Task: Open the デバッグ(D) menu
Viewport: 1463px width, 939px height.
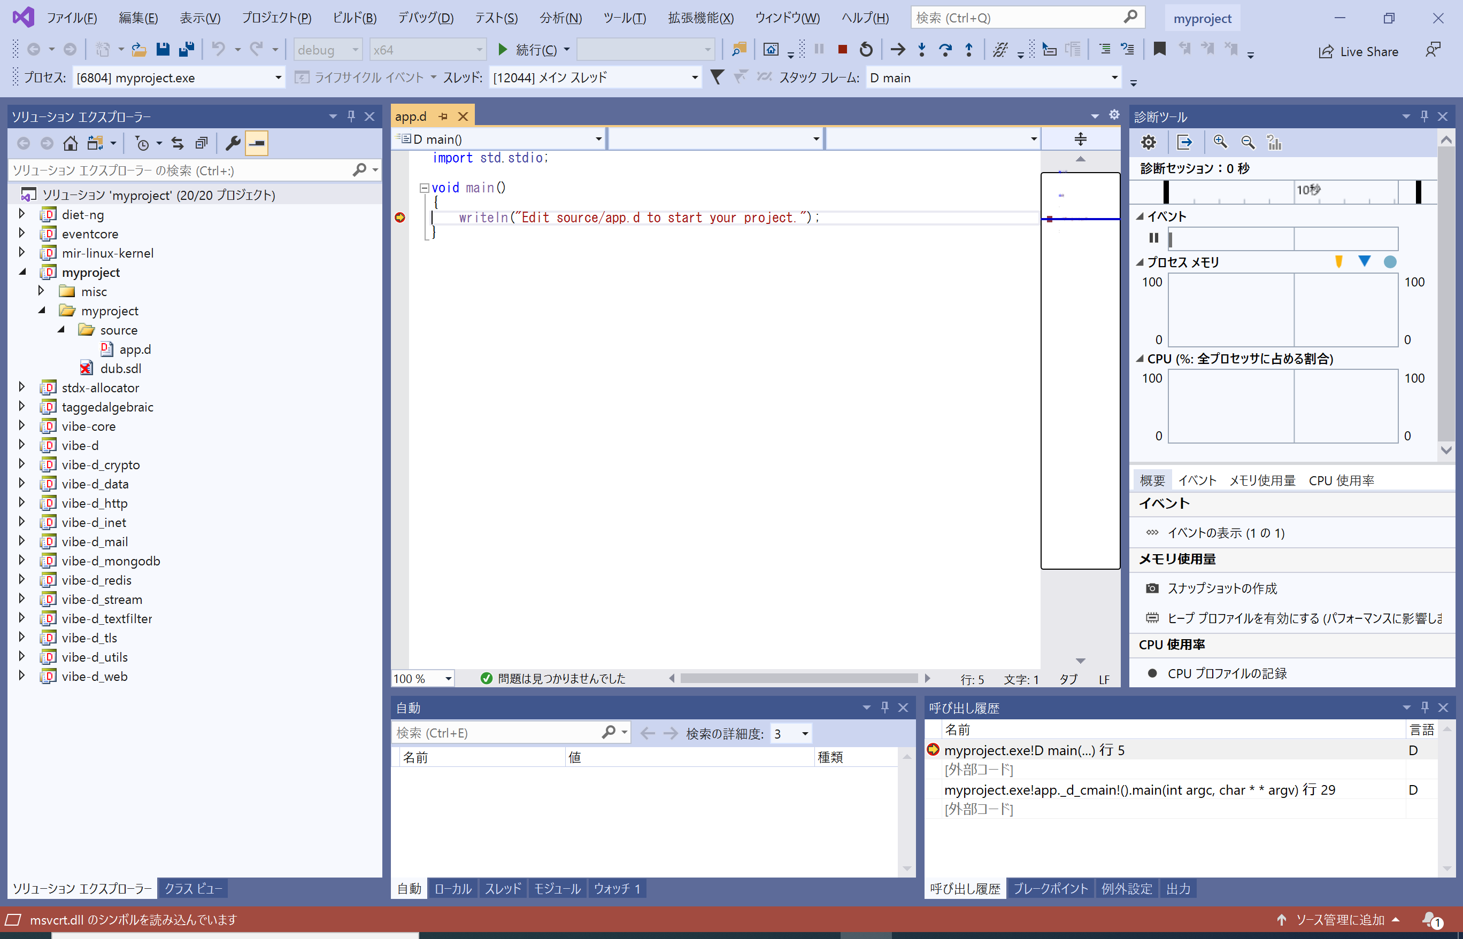Action: point(426,18)
